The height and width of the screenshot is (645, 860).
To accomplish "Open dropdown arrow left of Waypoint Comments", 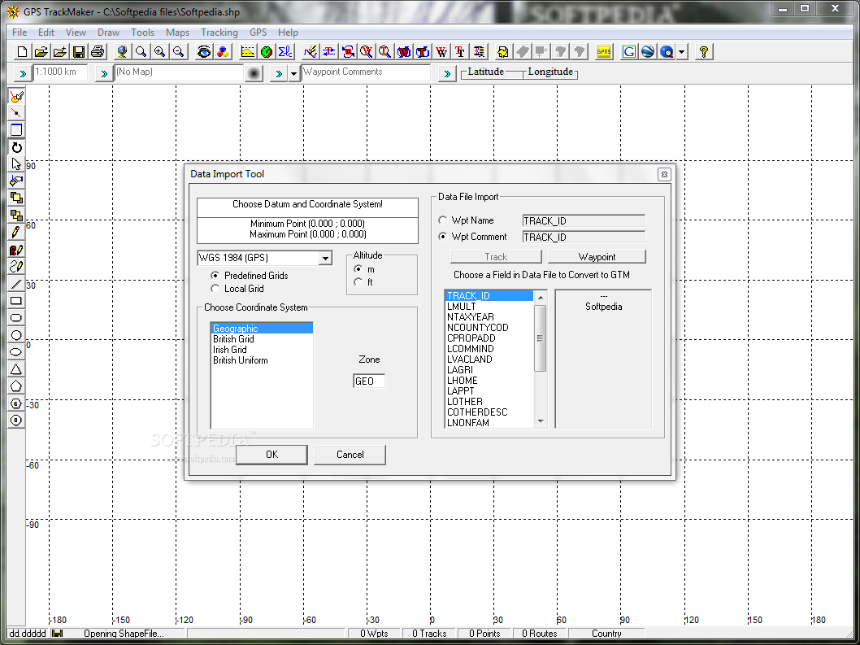I will click(x=293, y=73).
